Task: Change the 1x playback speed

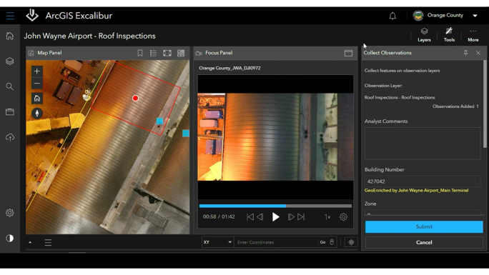Action: coord(327,217)
